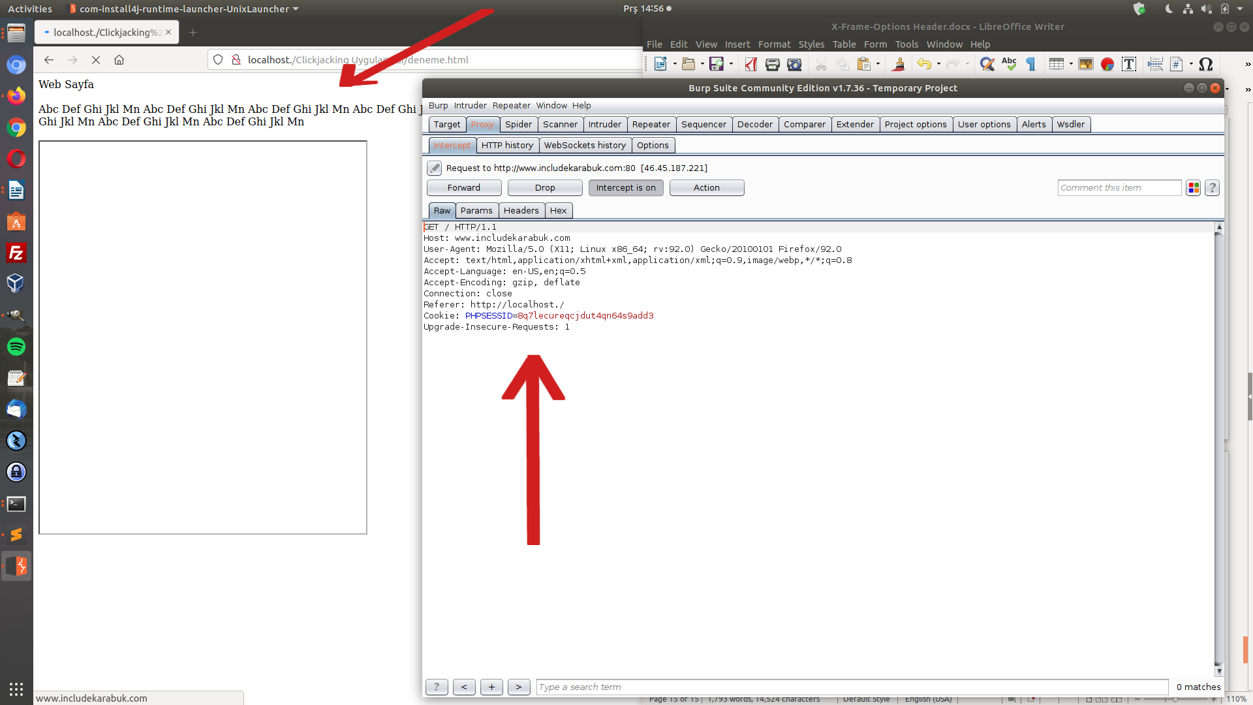1253x705 pixels.
Task: Click the New document icon in Writer toolbar
Action: (x=660, y=64)
